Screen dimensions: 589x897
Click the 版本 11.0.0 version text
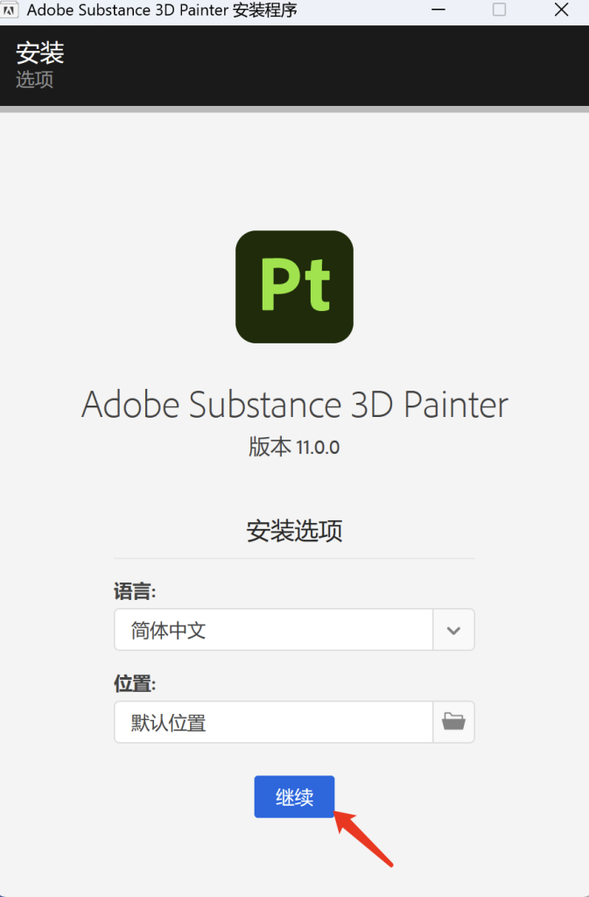click(x=294, y=447)
